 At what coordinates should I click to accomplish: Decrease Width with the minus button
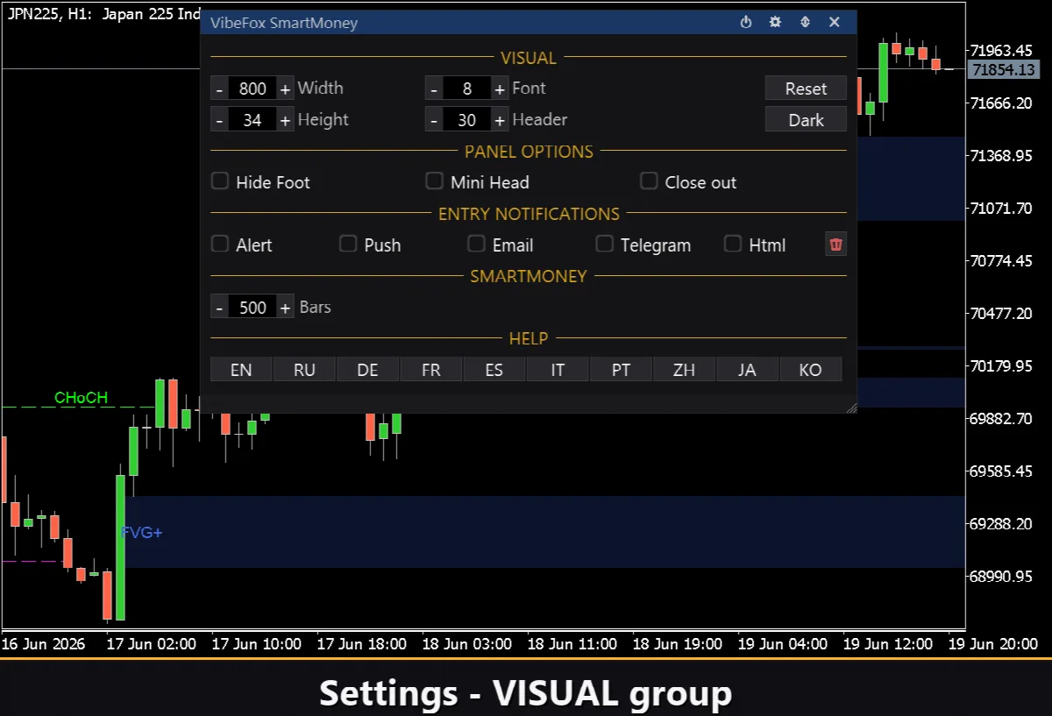pyautogui.click(x=219, y=89)
